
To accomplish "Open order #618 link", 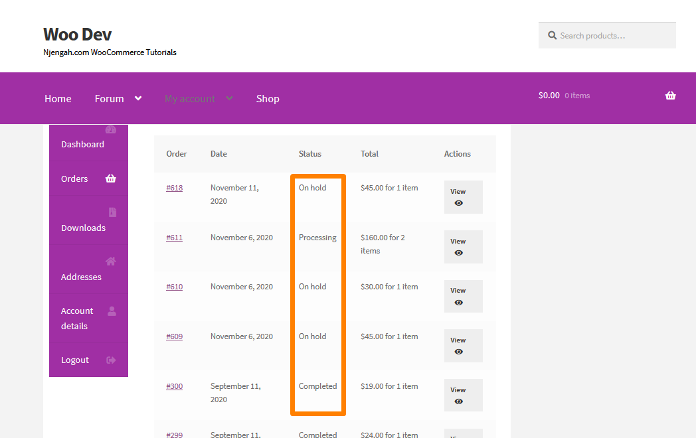I will tap(175, 188).
